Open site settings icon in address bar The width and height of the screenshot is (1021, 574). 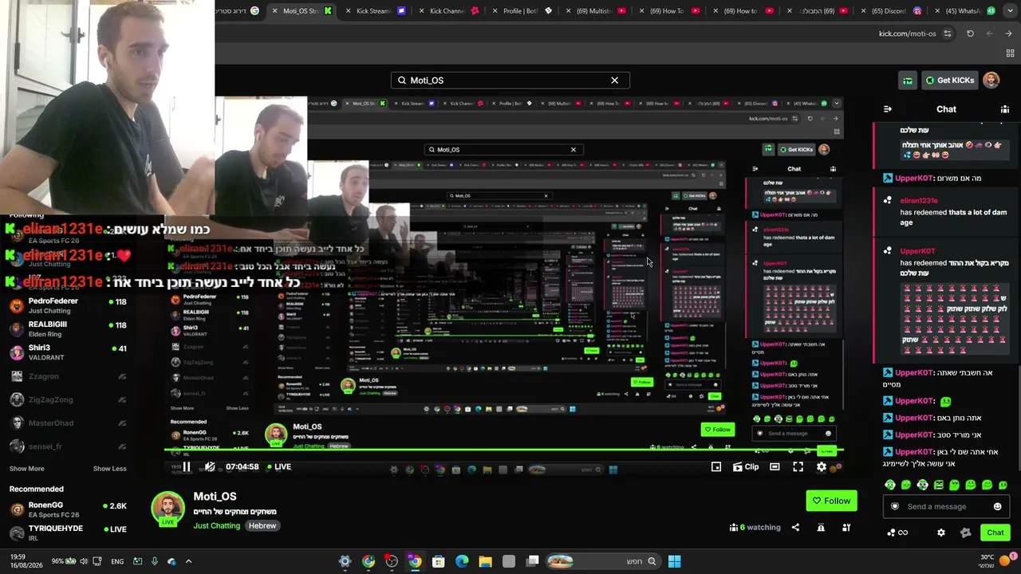948,33
